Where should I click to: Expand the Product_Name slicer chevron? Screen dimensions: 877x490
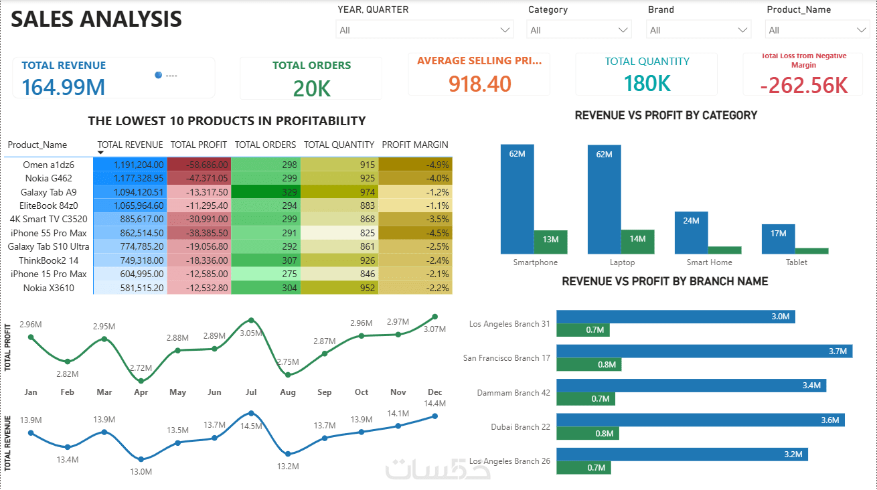tap(860, 30)
